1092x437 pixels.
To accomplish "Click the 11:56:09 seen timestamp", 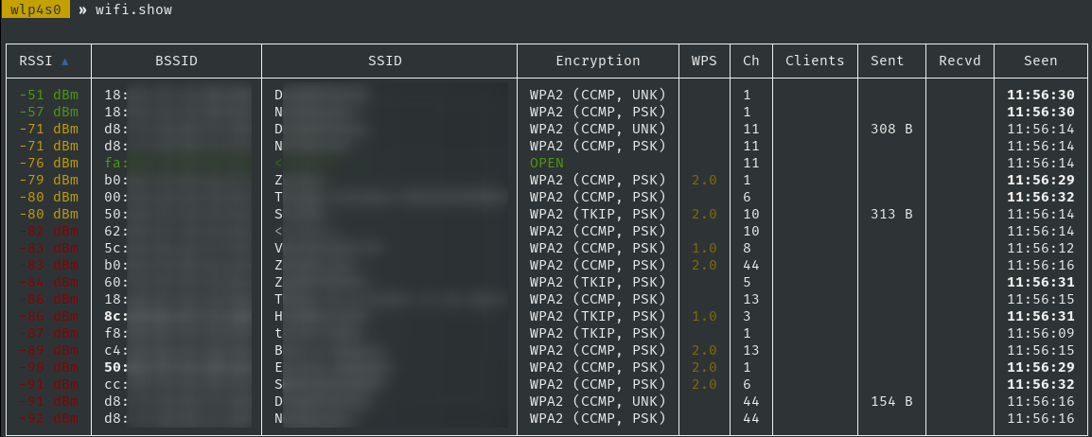I will (1040, 333).
